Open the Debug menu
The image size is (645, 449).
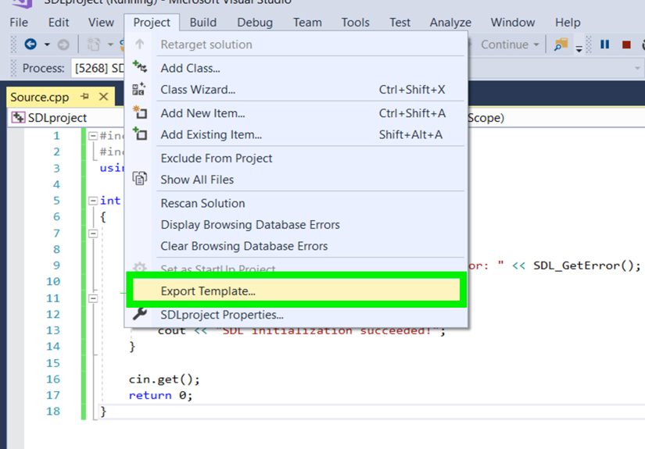(255, 22)
